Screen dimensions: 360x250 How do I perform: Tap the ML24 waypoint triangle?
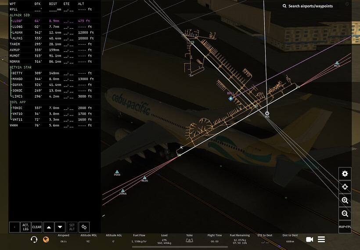click(337, 63)
